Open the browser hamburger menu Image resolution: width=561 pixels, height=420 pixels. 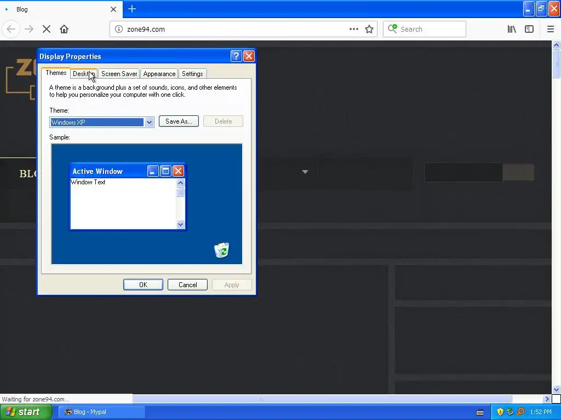(x=550, y=30)
